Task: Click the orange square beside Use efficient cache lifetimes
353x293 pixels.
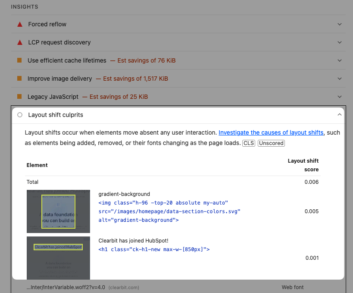Action: pyautogui.click(x=19, y=60)
